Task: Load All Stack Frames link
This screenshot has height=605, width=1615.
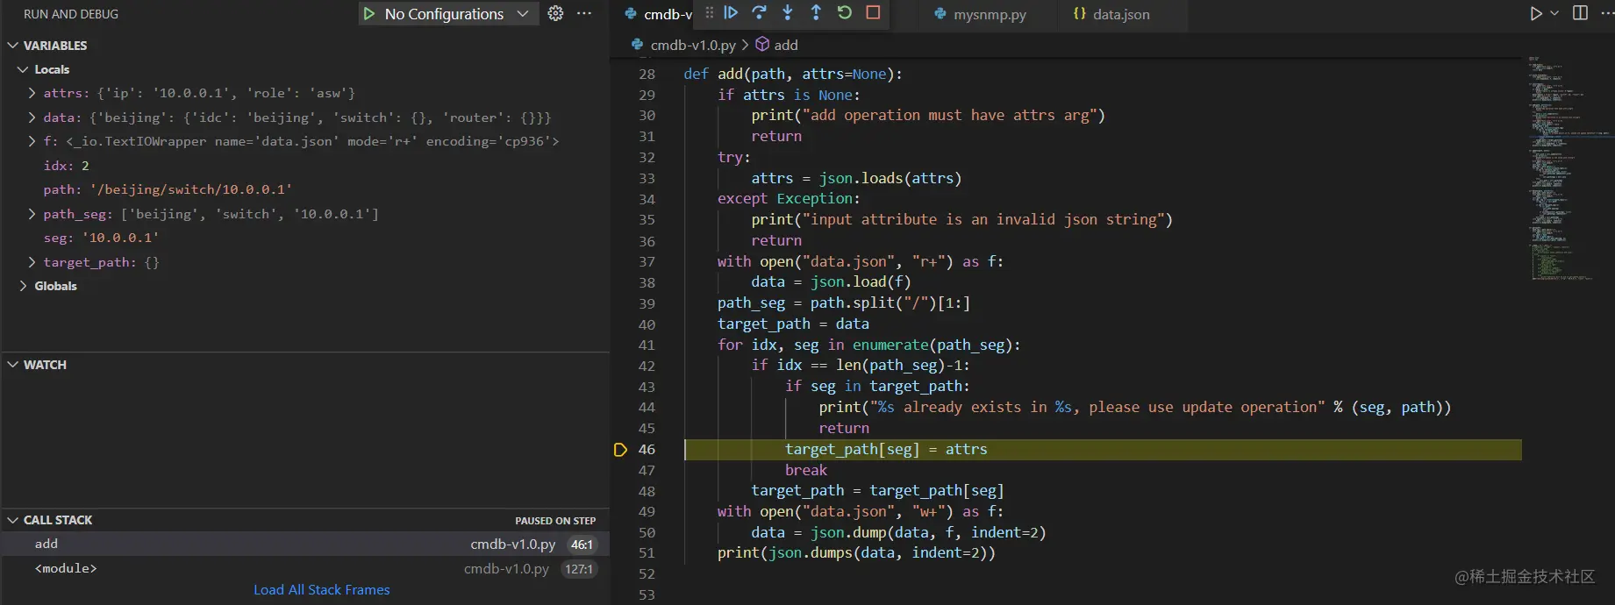Action: 322,590
